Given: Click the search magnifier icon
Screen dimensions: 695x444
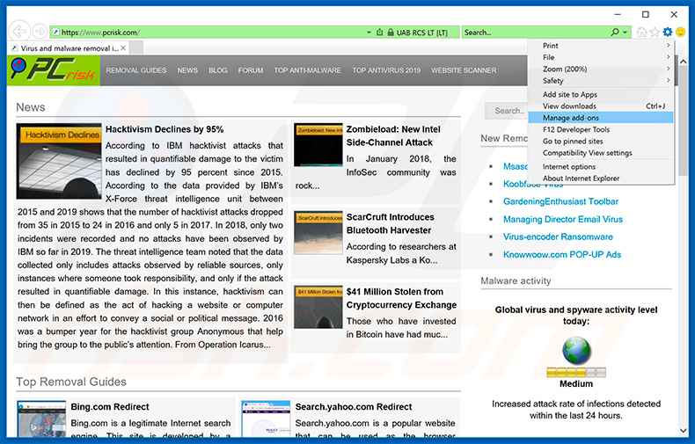Looking at the screenshot, I should (x=615, y=32).
